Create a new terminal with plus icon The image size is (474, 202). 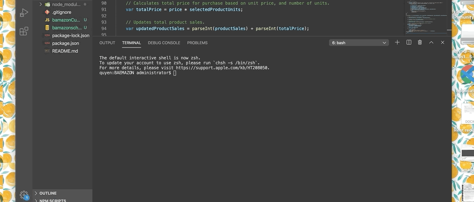coord(397,42)
